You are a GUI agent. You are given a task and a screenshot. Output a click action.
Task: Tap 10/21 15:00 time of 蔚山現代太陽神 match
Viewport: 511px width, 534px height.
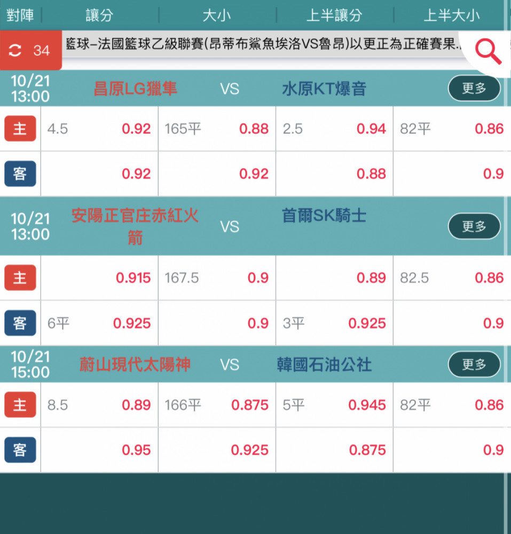tap(30, 364)
